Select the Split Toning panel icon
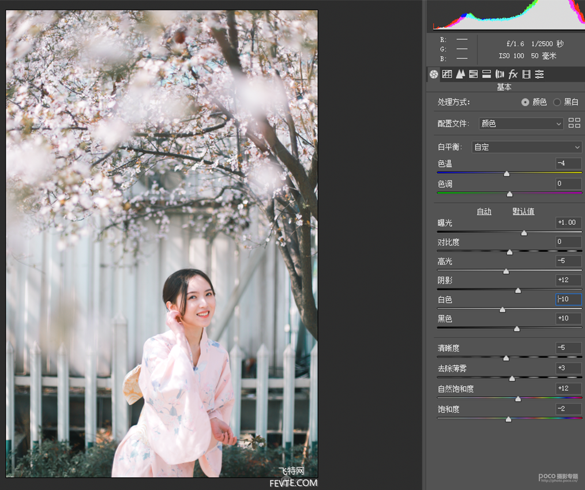 coord(486,74)
